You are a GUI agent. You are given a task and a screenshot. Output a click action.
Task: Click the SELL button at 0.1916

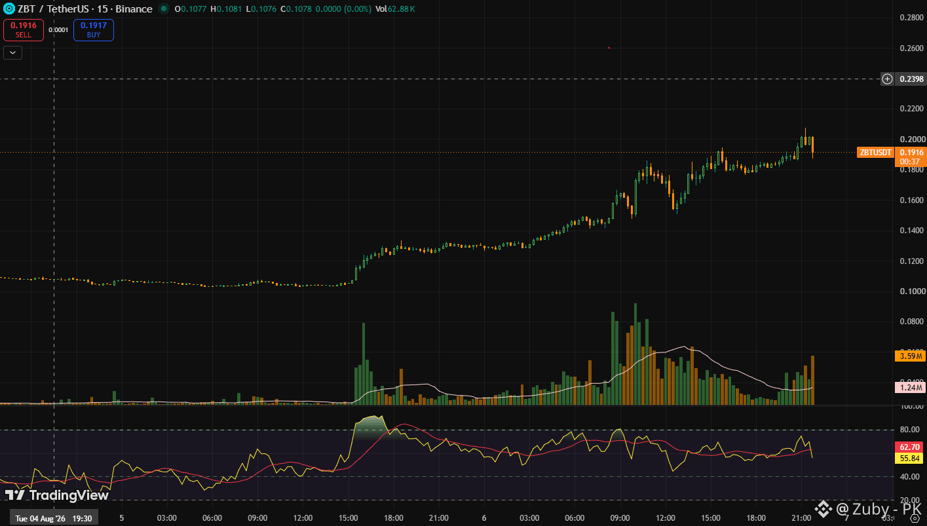[24, 30]
